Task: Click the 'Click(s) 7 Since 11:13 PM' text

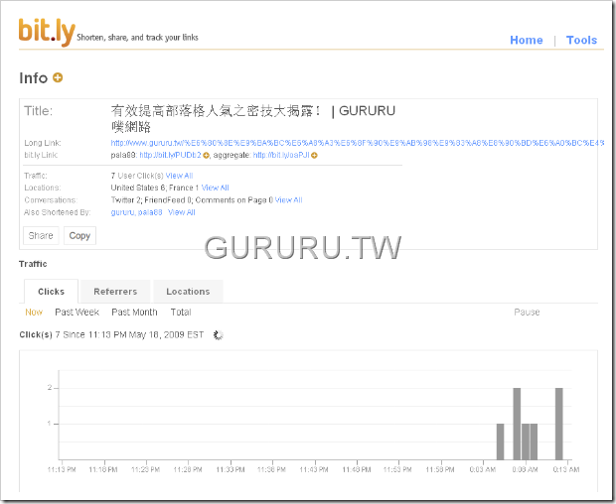Action: 111,335
